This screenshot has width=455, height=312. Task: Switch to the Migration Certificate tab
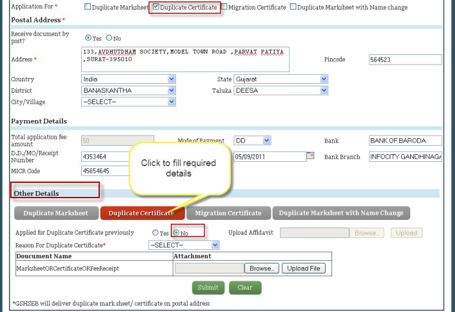228,213
